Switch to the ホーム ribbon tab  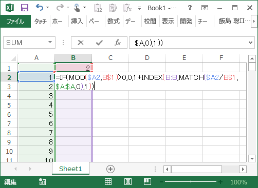(58, 22)
